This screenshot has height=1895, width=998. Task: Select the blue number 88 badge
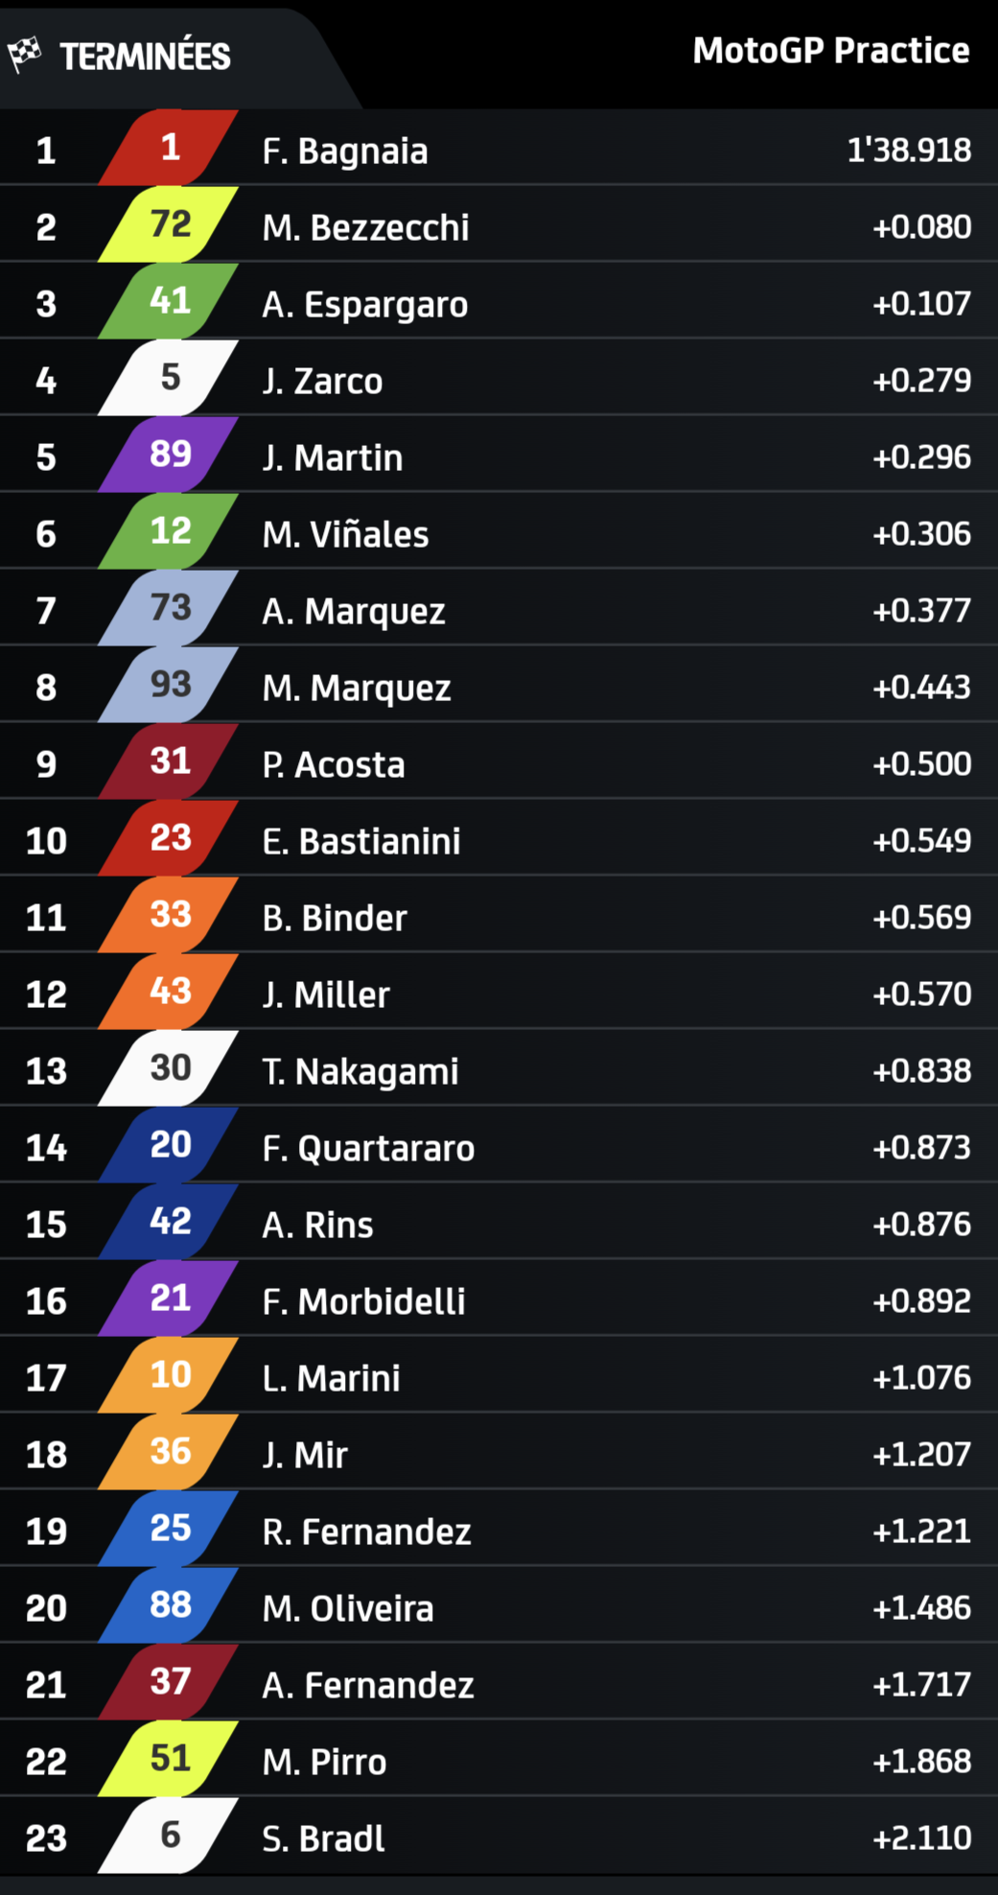169,1604
